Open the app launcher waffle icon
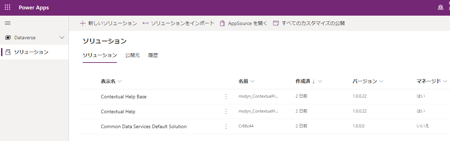The height and width of the screenshot is (141, 450). tap(7, 8)
